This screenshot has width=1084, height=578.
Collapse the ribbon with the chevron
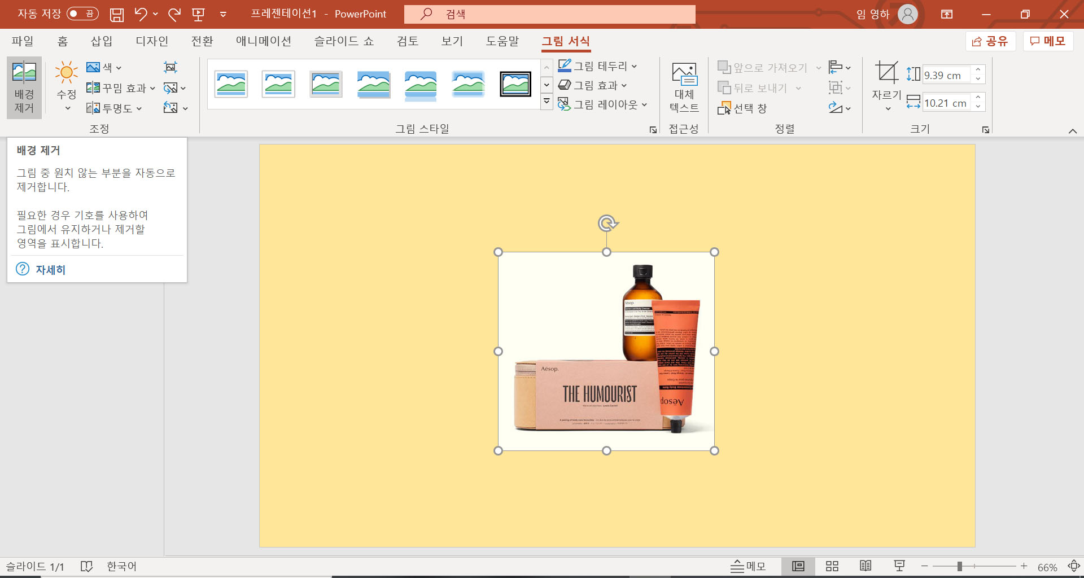pyautogui.click(x=1073, y=131)
